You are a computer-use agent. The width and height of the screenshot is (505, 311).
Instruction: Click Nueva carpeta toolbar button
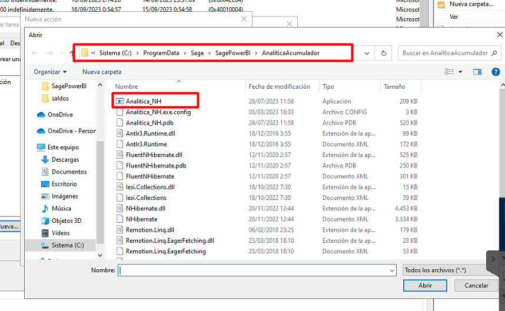[x=102, y=72]
